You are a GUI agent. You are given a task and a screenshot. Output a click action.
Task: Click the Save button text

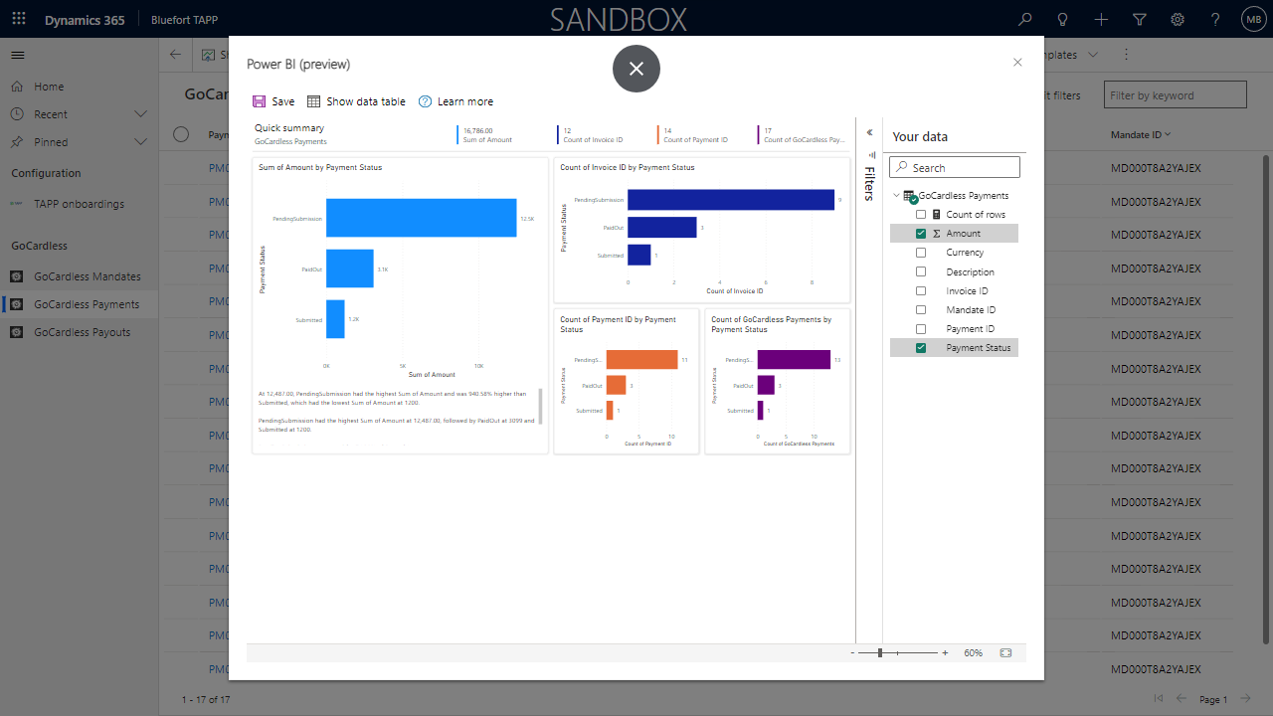click(283, 101)
